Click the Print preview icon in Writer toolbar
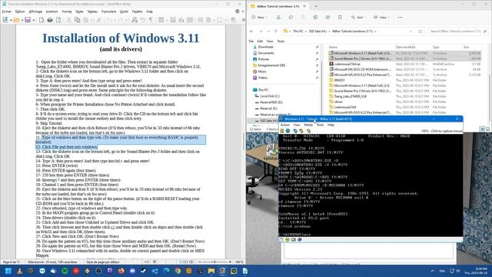 point(58,20)
